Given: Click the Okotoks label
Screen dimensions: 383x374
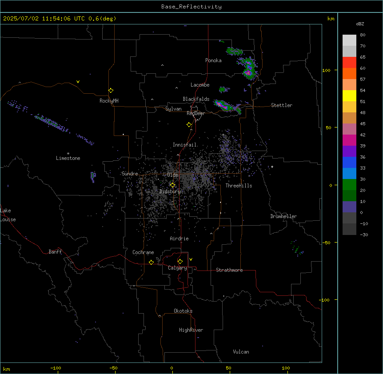Looking at the screenshot, I should click(183, 311).
